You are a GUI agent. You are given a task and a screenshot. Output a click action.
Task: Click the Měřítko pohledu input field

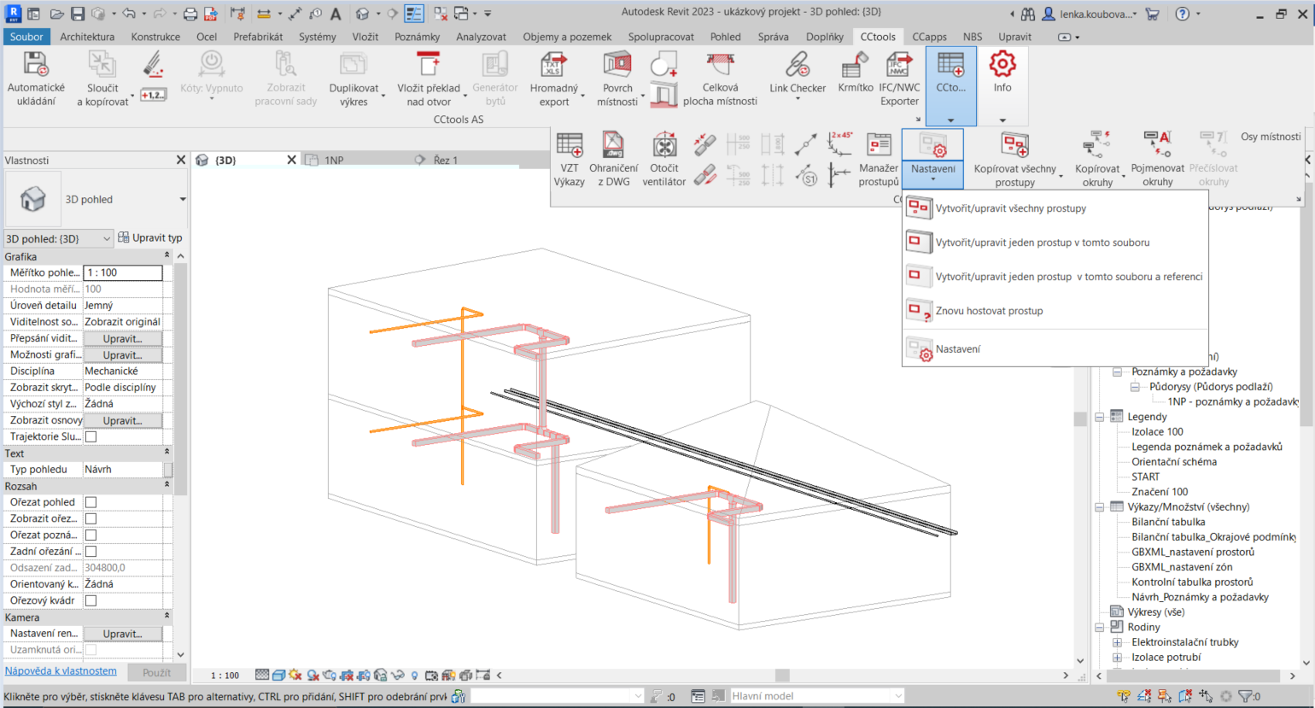pos(123,272)
